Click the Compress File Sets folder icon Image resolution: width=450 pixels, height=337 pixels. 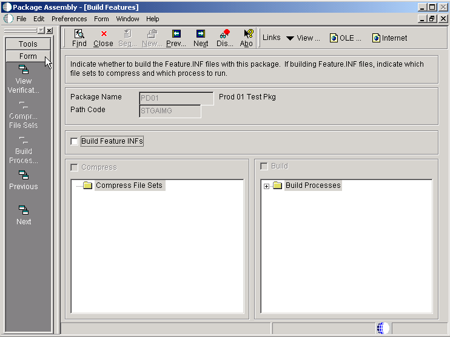87,185
